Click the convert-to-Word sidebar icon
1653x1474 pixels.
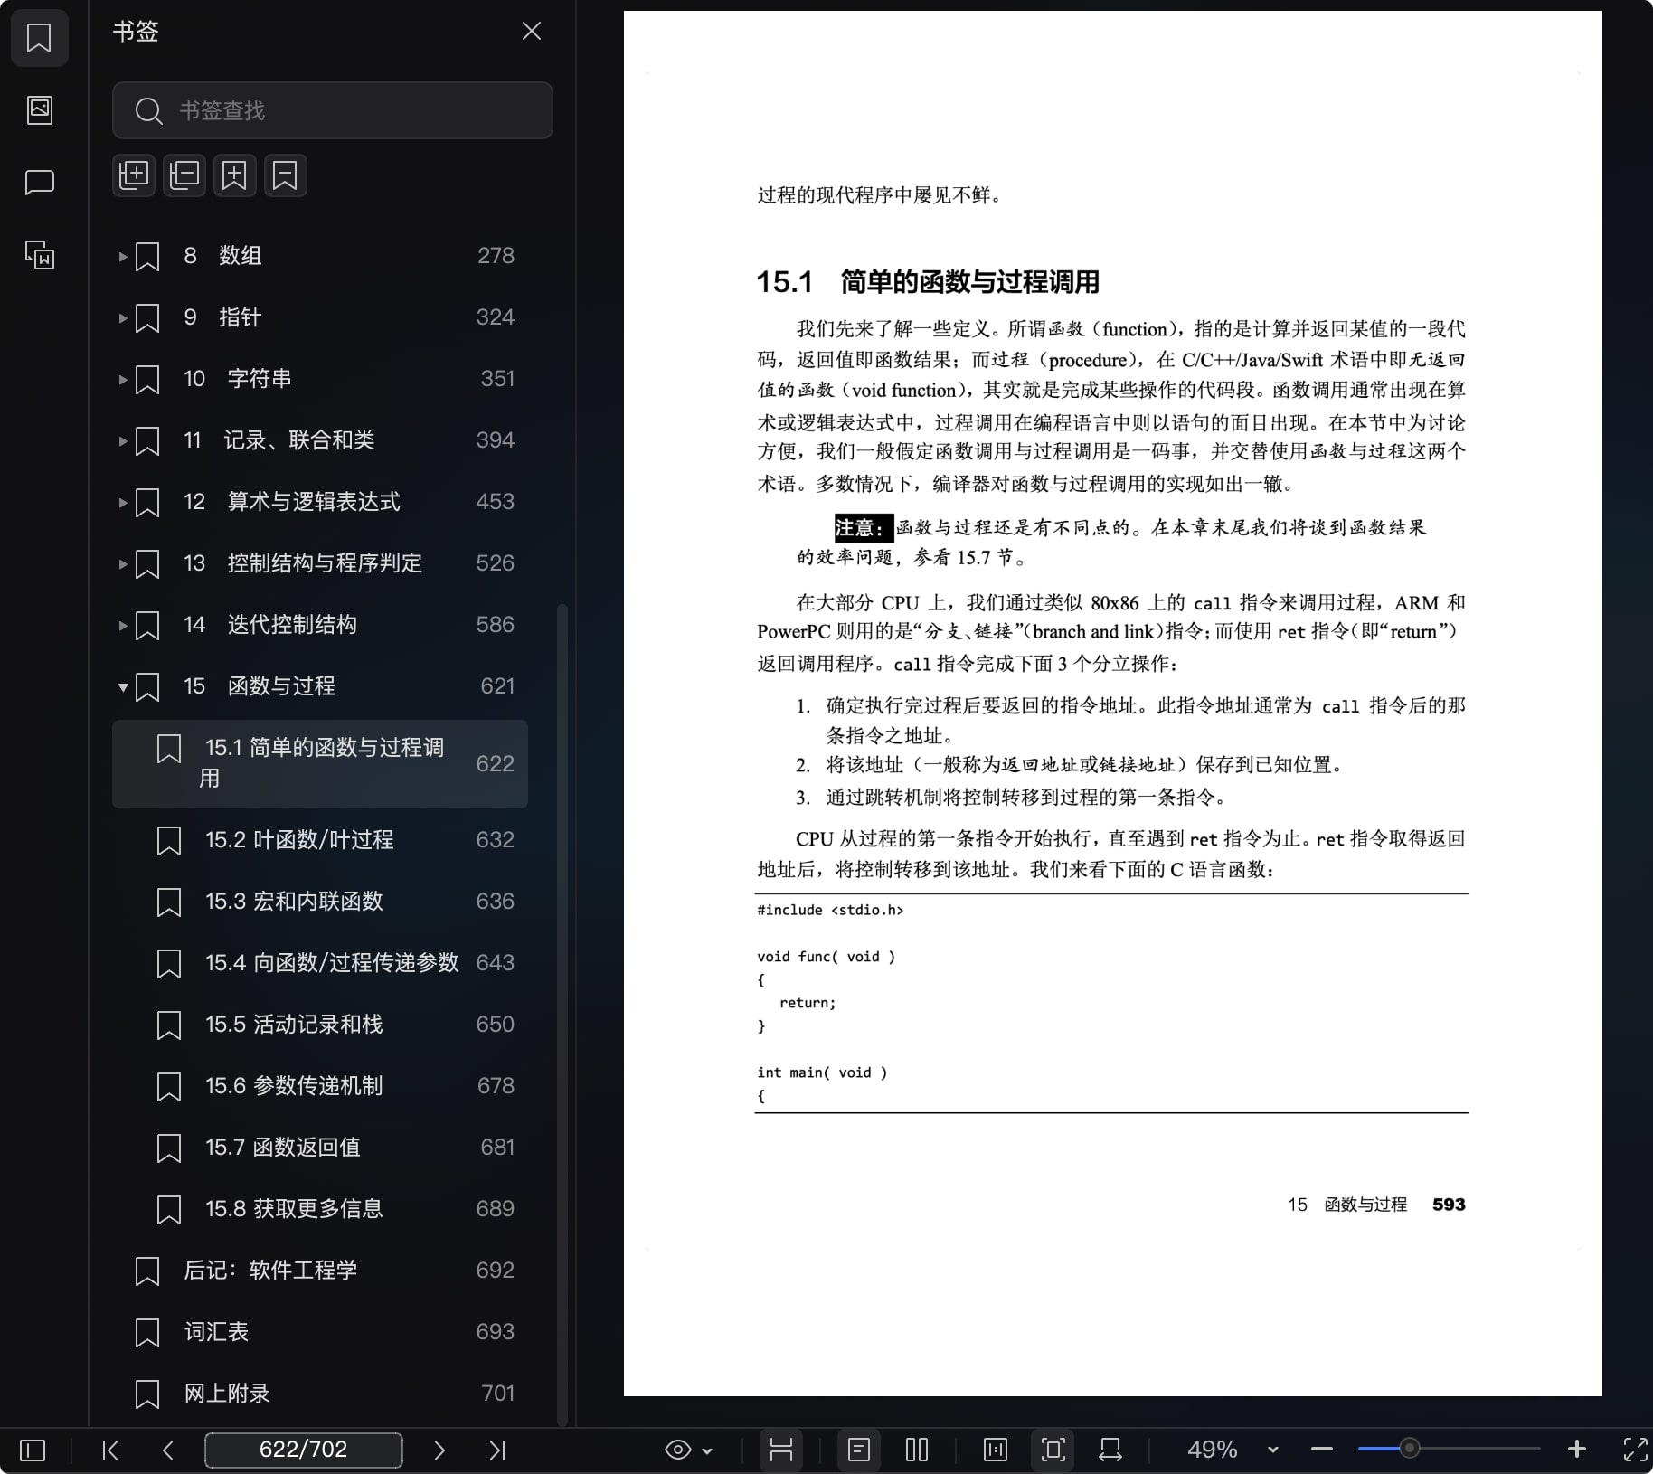coord(39,255)
